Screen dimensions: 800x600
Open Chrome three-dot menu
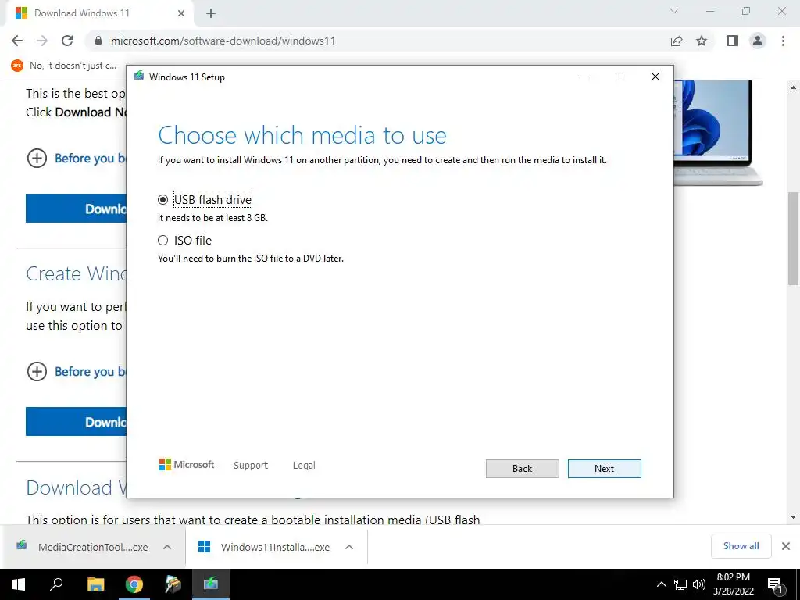(783, 41)
